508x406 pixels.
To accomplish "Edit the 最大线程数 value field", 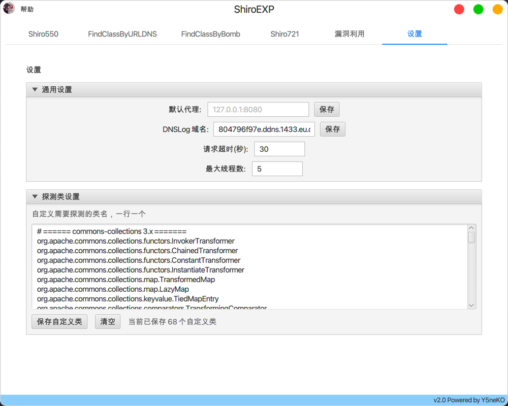I will tap(277, 168).
